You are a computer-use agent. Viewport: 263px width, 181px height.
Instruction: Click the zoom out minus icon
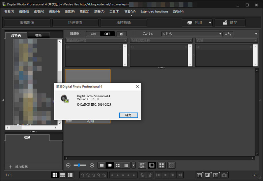tap(68, 166)
